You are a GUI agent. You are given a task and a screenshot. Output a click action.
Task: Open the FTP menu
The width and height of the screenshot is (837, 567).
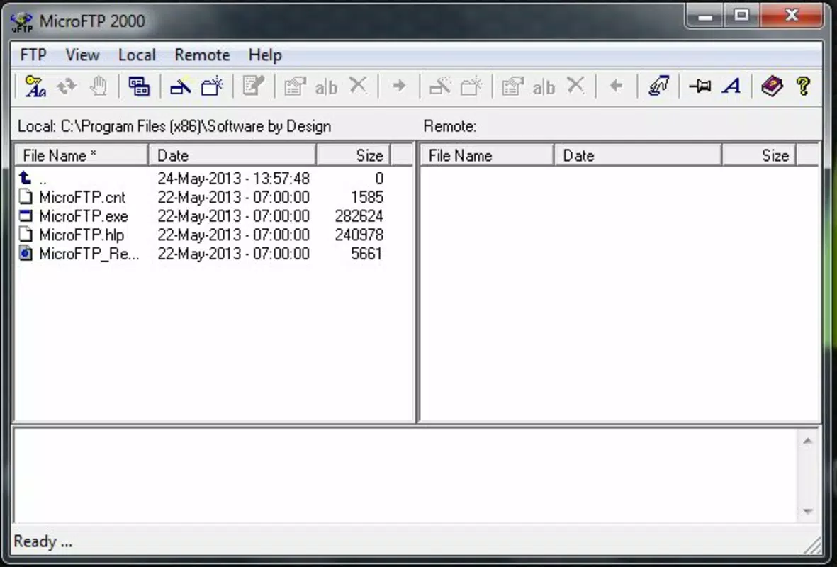click(33, 55)
